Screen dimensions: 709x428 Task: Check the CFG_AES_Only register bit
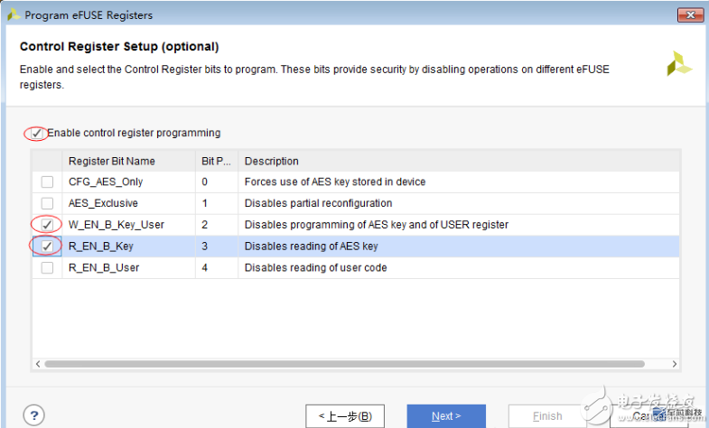[x=47, y=182]
